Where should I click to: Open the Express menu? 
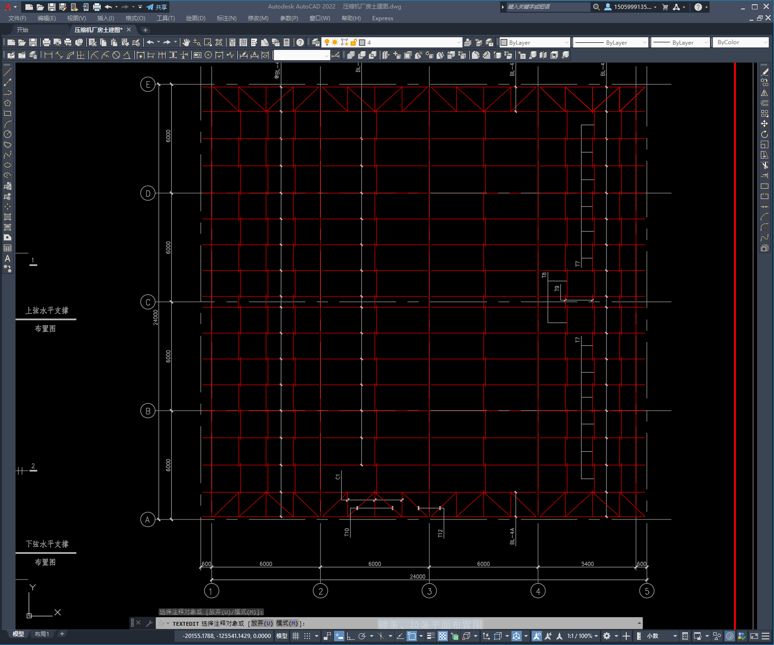click(x=383, y=18)
